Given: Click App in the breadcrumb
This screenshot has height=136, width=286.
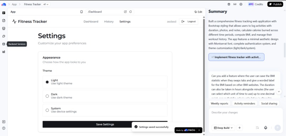Looking at the screenshot, I should point(14,4).
